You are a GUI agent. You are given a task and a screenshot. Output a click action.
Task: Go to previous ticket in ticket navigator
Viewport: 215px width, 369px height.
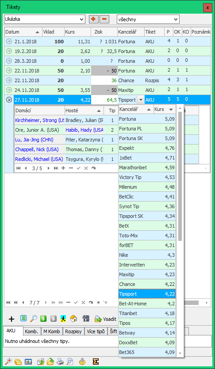click(x=23, y=302)
